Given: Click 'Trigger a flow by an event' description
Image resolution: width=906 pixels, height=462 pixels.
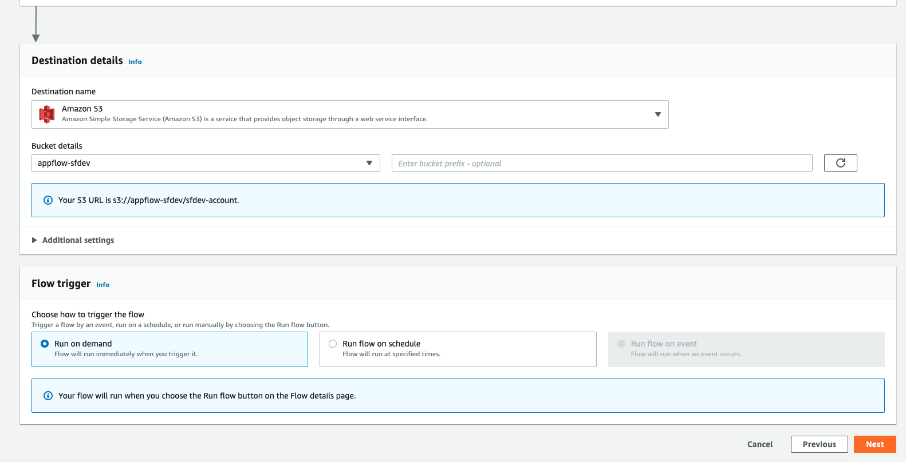Looking at the screenshot, I should tap(180, 325).
